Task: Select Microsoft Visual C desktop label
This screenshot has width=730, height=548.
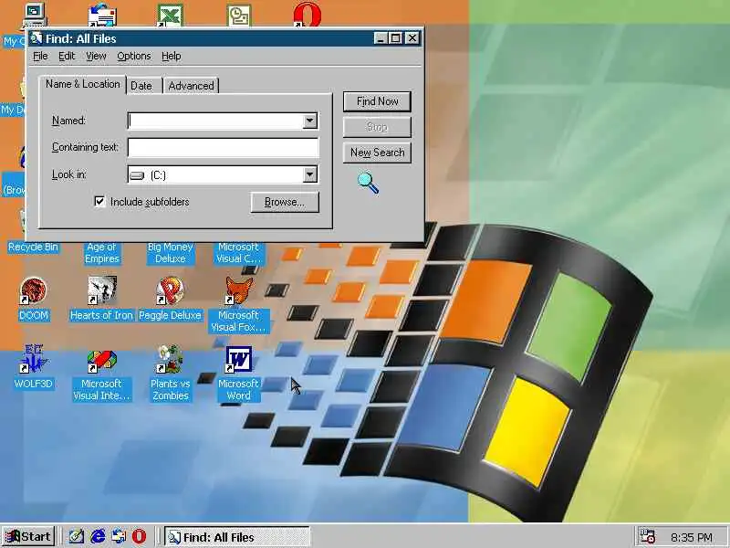Action: click(x=238, y=253)
